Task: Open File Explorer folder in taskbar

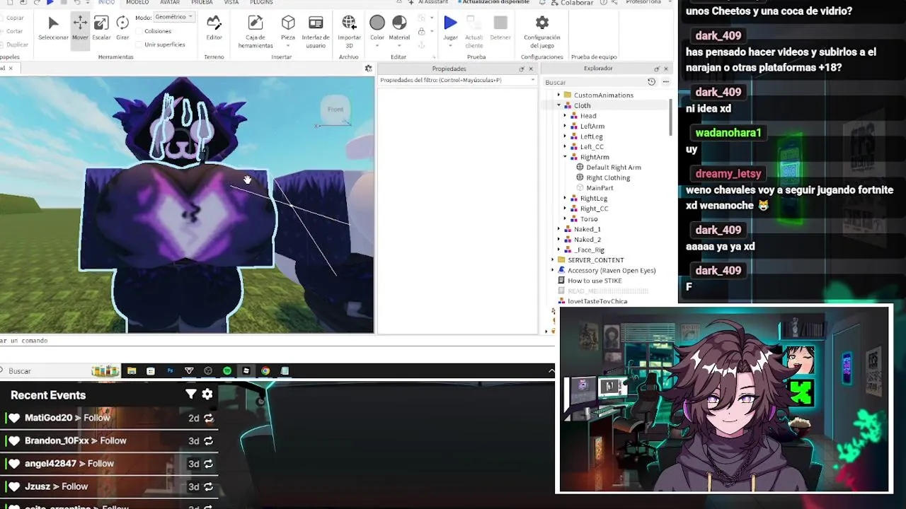Action: click(132, 370)
